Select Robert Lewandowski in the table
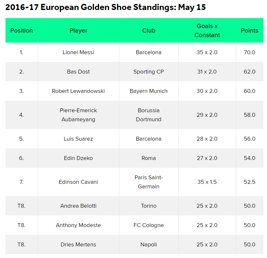267x258 pixels. tap(78, 91)
